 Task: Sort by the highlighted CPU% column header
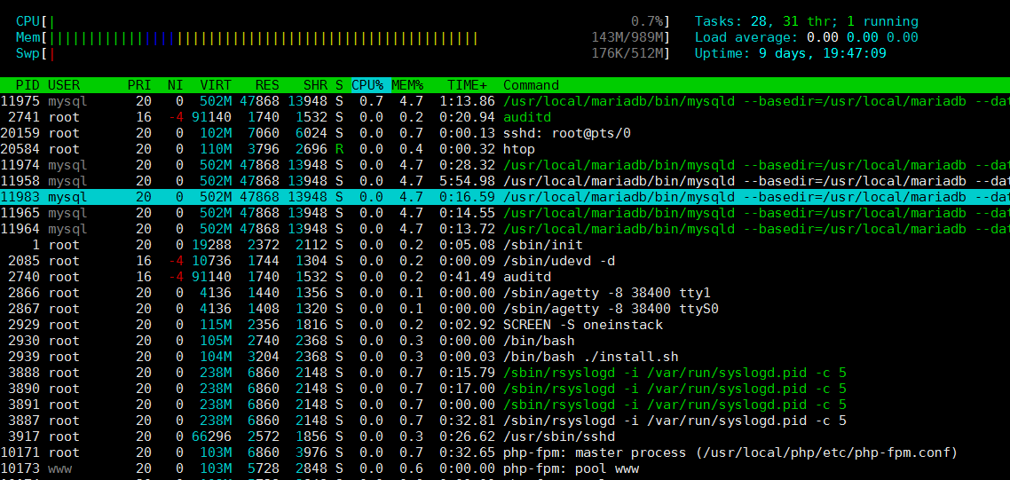[367, 85]
